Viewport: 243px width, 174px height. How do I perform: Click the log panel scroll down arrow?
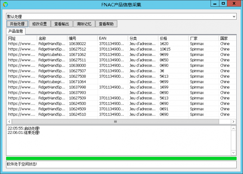point(234,153)
